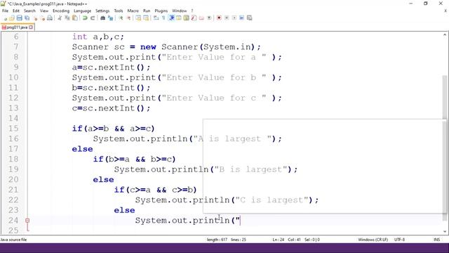Viewport: 449px width, 253px height.
Task: Create a new document via toolbar icon
Action: pyautogui.click(x=5, y=18)
